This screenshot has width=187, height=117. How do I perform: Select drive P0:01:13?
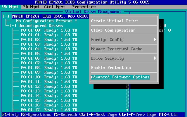coord(49,91)
